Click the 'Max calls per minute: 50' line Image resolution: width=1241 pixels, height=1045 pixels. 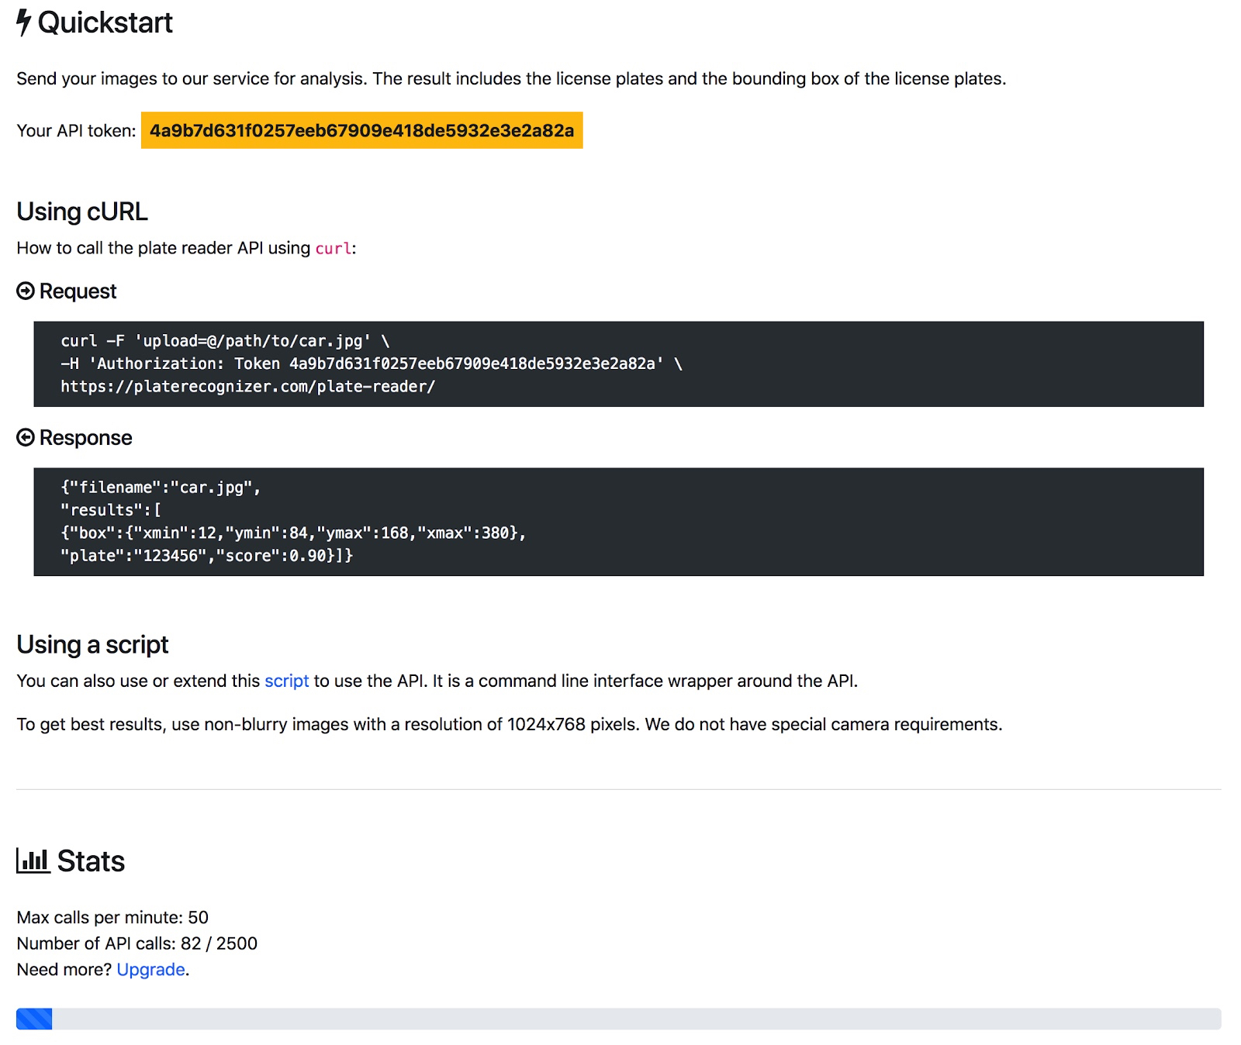tap(112, 917)
